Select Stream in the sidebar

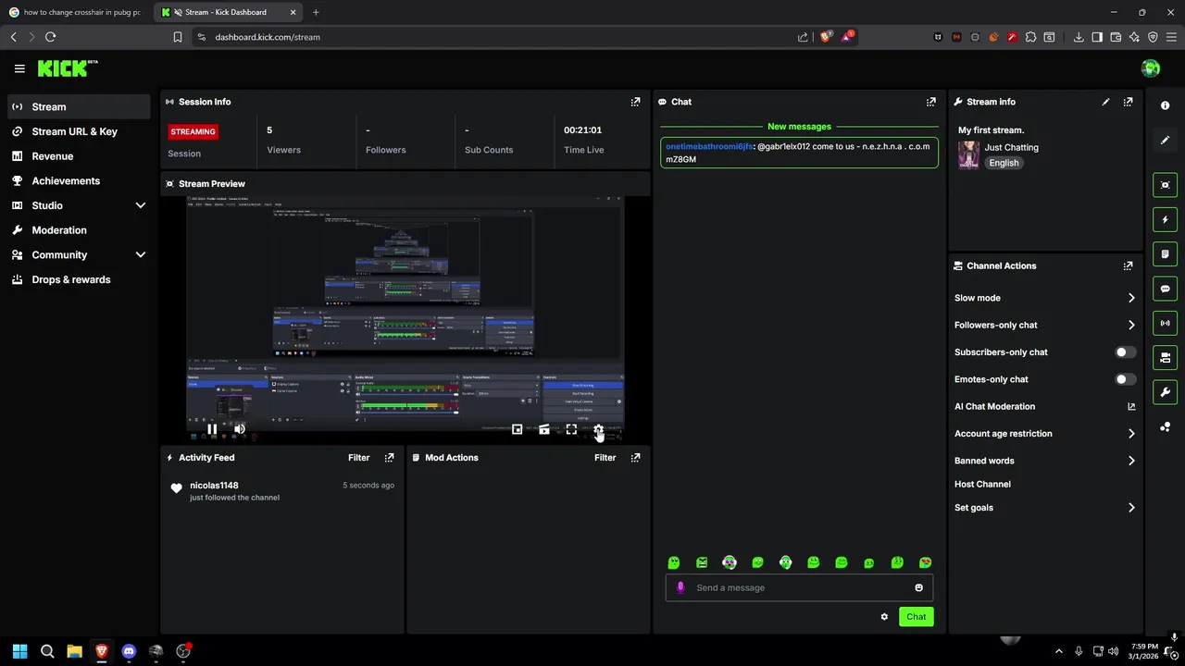[x=79, y=106]
